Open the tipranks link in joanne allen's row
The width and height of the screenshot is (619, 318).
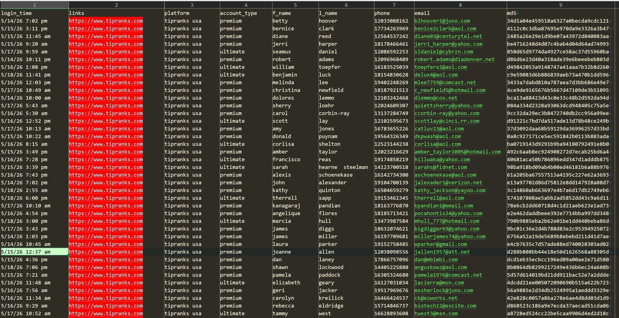click(106, 252)
